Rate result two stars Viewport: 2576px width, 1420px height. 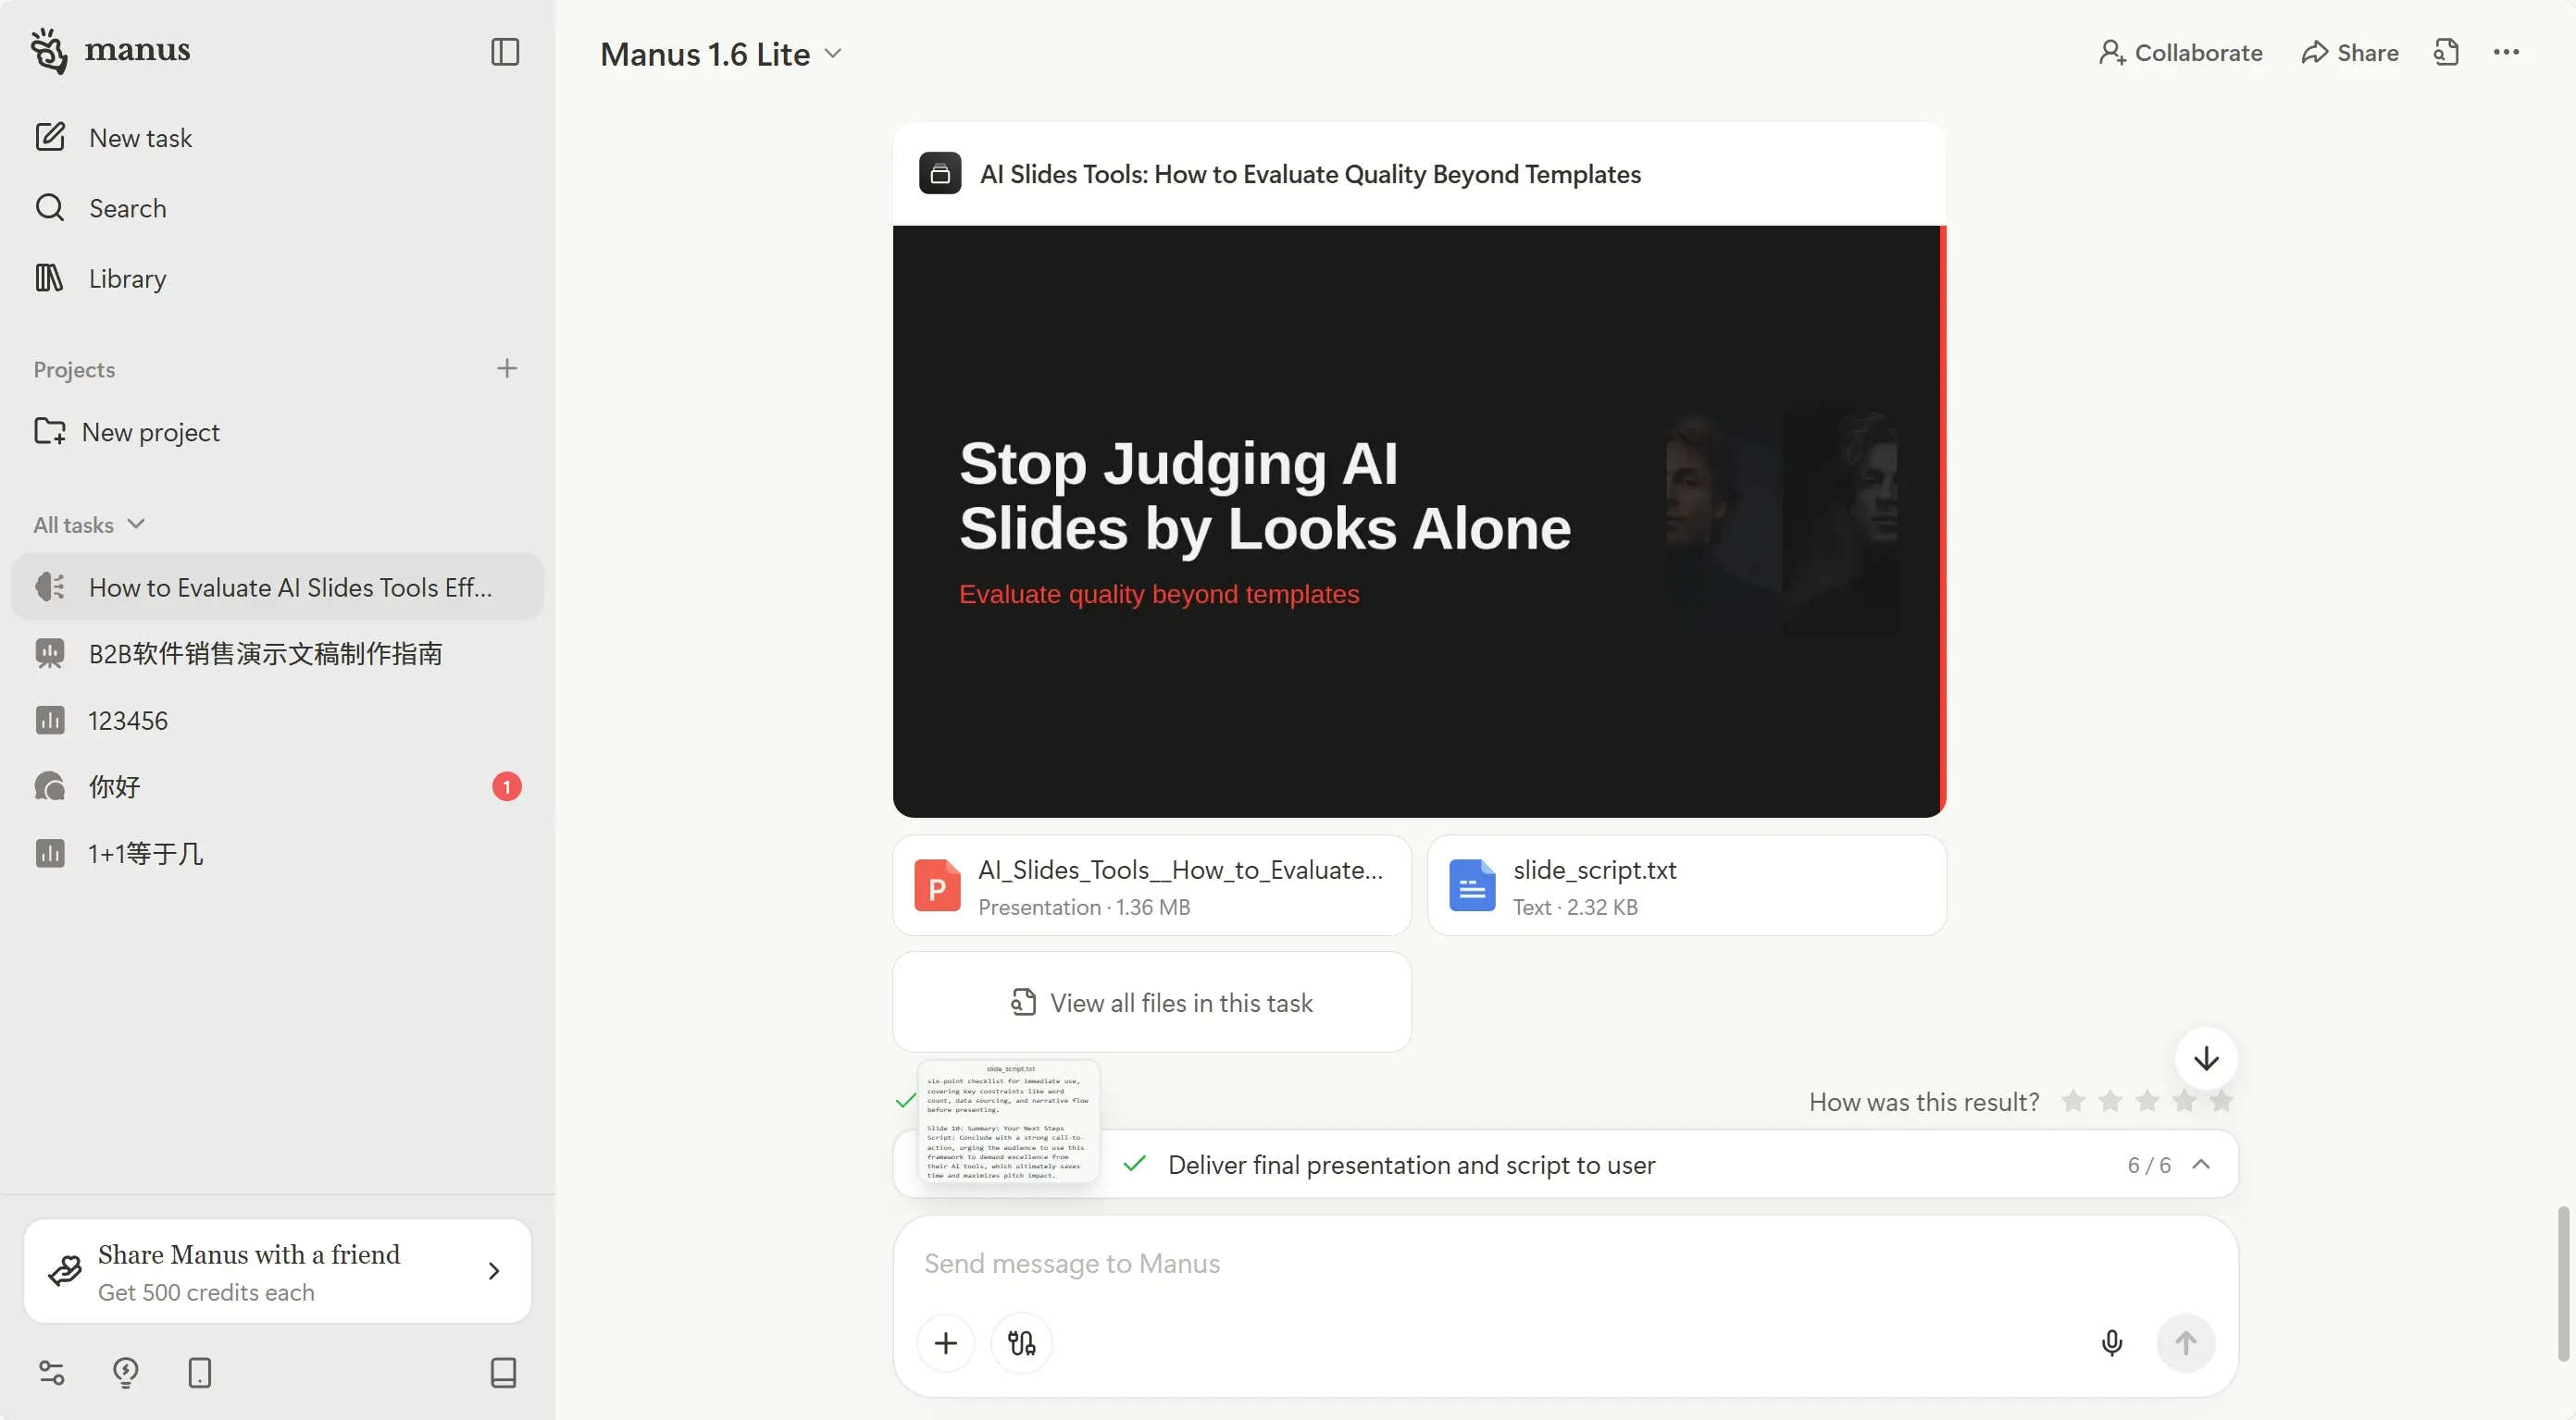click(x=2110, y=1100)
